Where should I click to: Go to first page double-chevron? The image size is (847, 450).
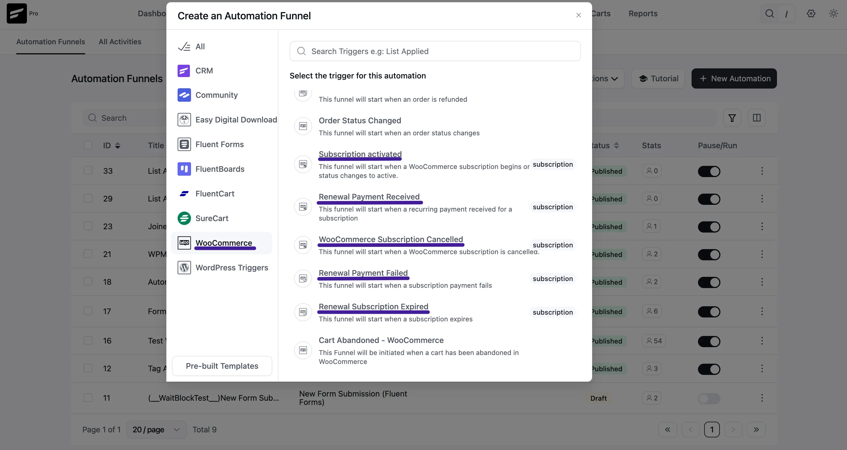click(x=667, y=430)
